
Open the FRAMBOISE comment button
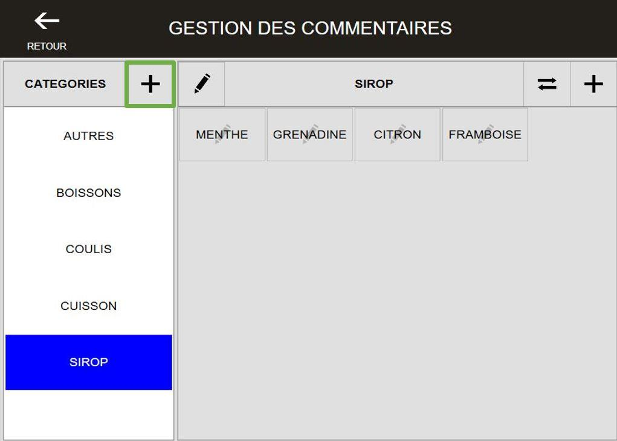(x=485, y=135)
